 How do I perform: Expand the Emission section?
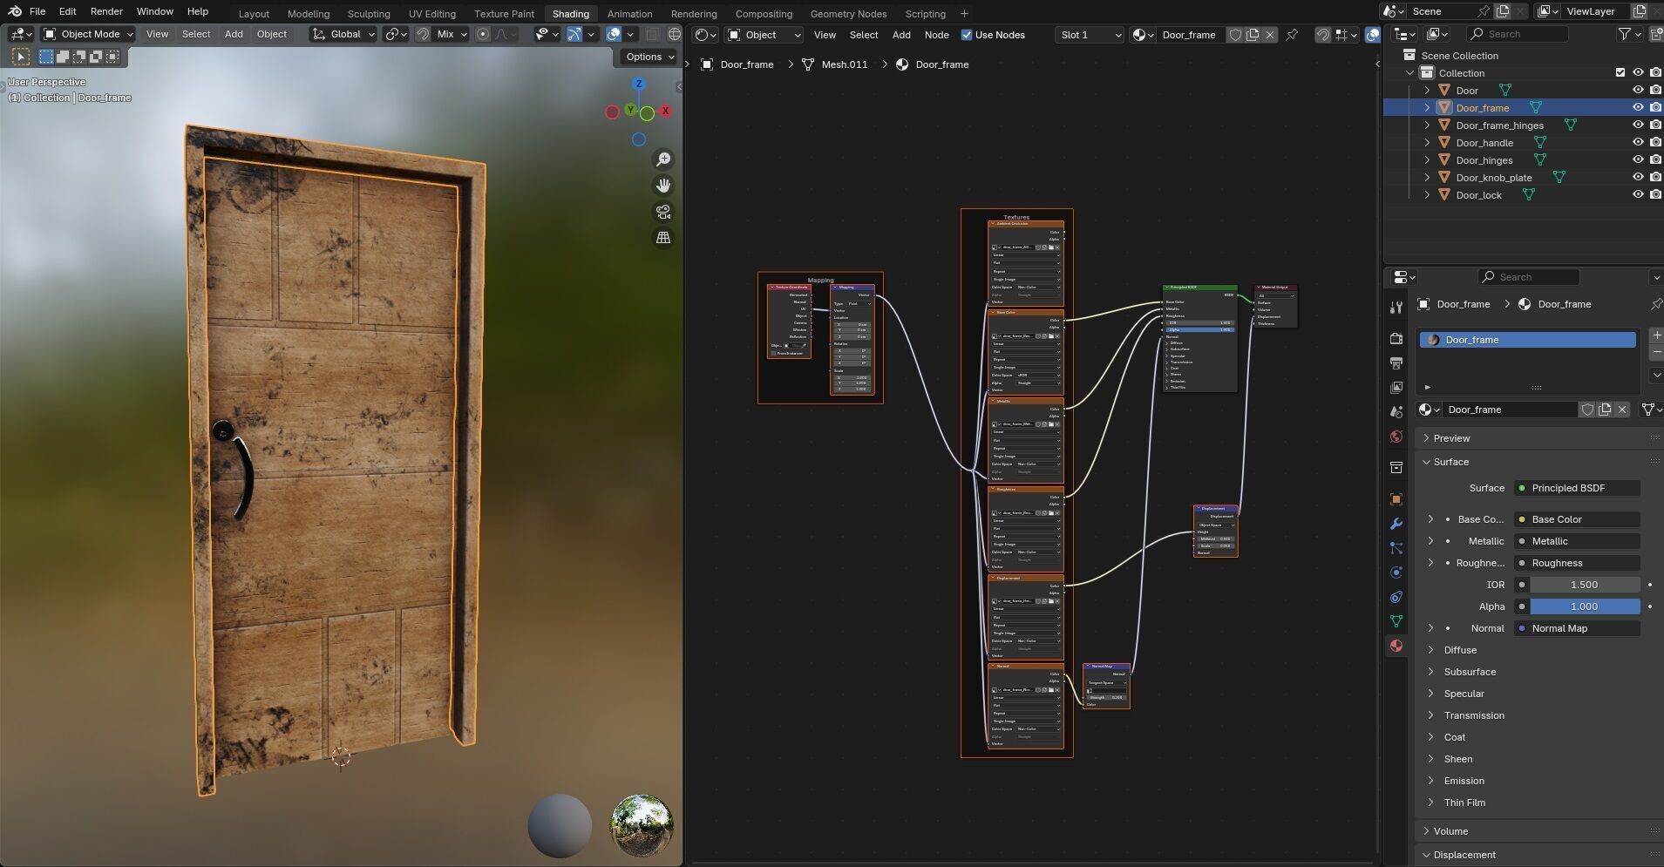click(x=1464, y=781)
